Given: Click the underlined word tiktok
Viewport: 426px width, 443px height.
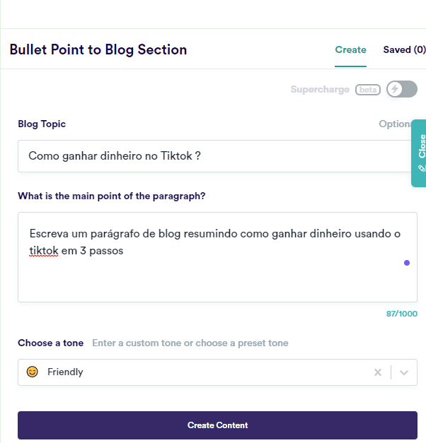Looking at the screenshot, I should (x=44, y=250).
